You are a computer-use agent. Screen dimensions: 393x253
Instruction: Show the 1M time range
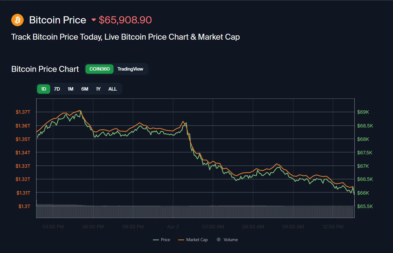click(70, 89)
